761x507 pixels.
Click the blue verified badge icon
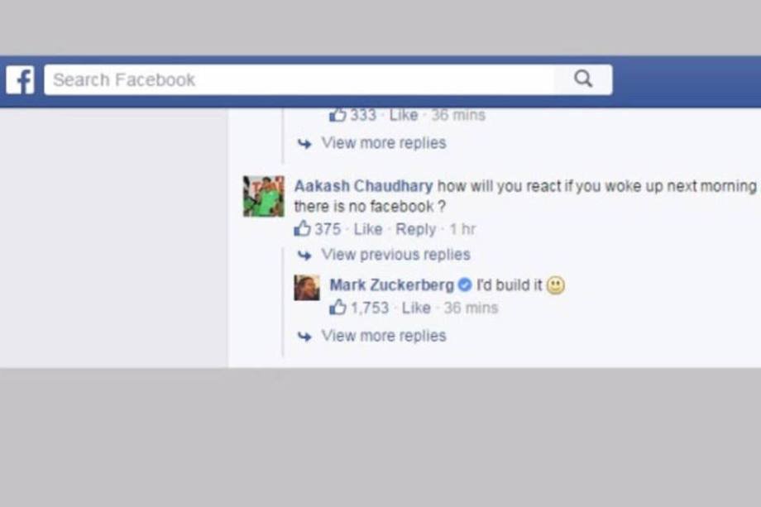pyautogui.click(x=465, y=285)
